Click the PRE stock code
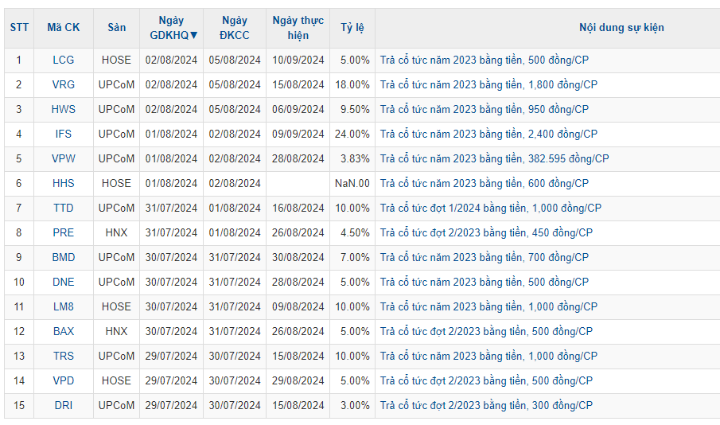Viewport: 720px width, 425px height. pos(64,232)
